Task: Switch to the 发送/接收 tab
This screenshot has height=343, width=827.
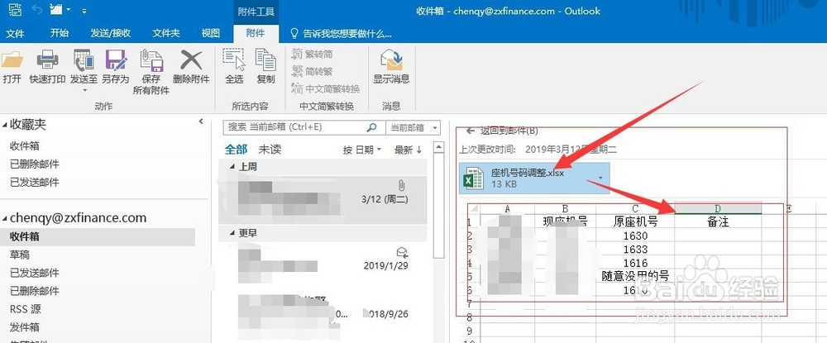Action: 111,33
